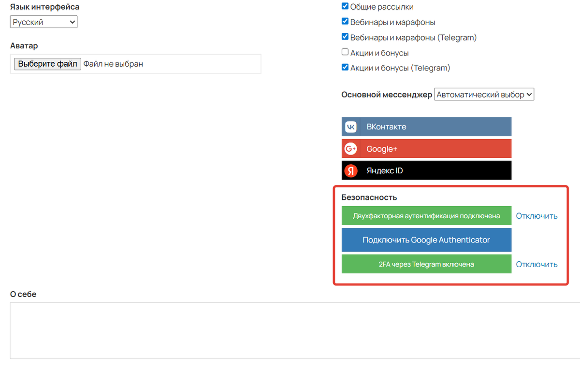Click the VKontakte logo icon
The height and width of the screenshot is (368, 580).
351,127
